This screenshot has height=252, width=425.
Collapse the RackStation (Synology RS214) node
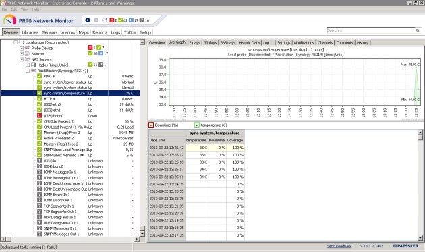point(28,71)
